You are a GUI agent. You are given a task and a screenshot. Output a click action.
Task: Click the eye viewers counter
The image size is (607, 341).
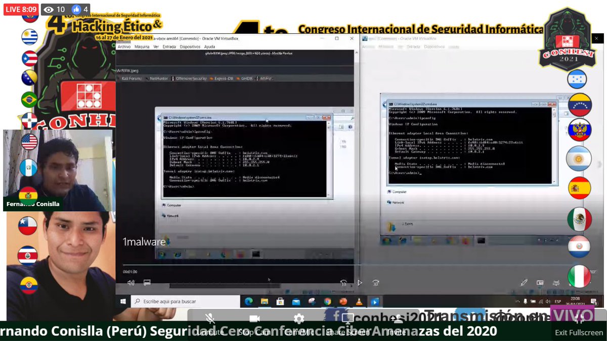pos(54,10)
